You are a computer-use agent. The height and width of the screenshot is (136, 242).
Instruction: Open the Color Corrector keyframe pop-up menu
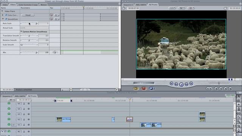tap(57, 15)
